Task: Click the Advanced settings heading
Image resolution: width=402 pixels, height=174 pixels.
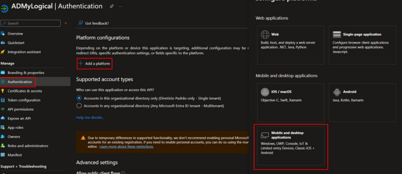Action: pos(97,162)
